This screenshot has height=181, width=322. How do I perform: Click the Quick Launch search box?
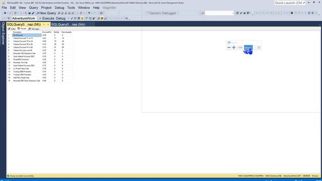click(x=290, y=3)
